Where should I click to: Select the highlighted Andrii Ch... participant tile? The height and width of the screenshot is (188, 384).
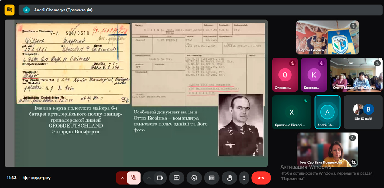327,112
